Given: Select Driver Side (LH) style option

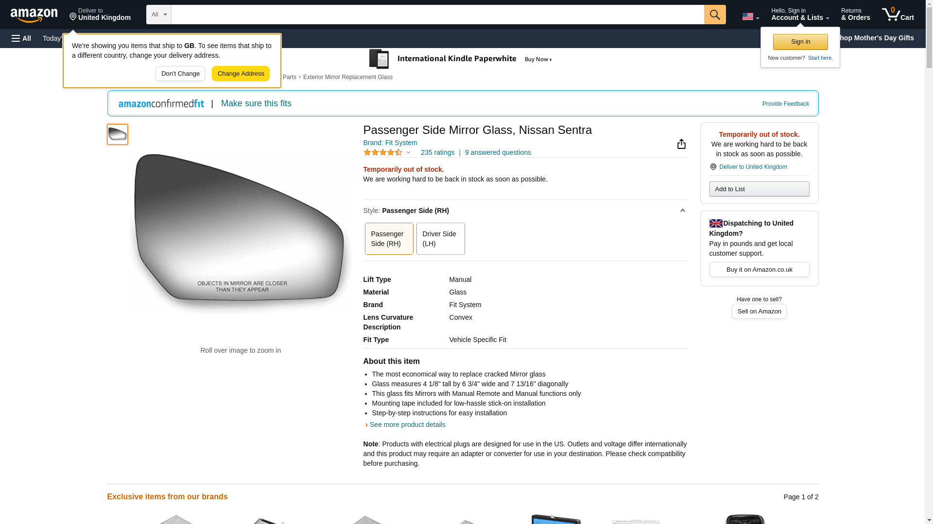Looking at the screenshot, I should point(440,239).
